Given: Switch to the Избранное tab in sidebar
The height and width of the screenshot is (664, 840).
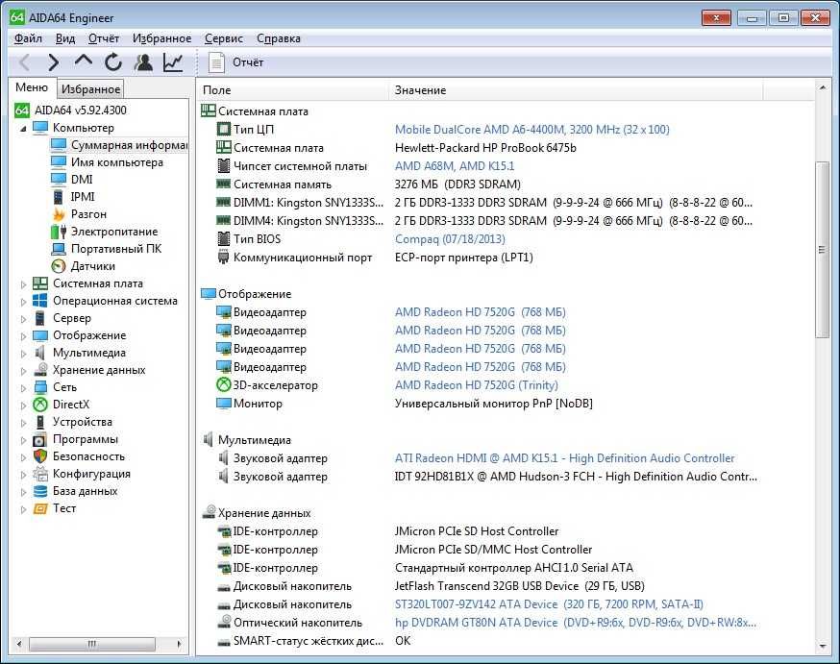Looking at the screenshot, I should [x=90, y=89].
